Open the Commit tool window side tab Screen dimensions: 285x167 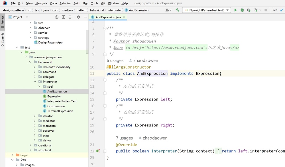click(3, 39)
